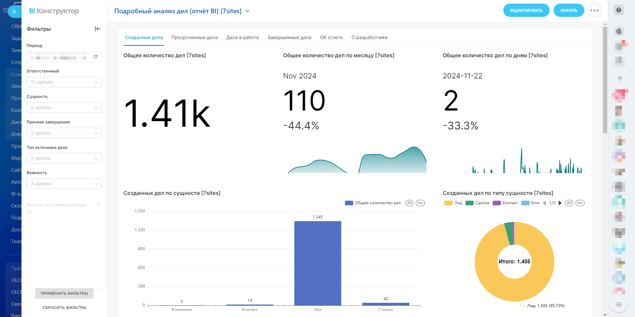
Task: Switch to Просроченные дела tab
Action: click(x=195, y=37)
